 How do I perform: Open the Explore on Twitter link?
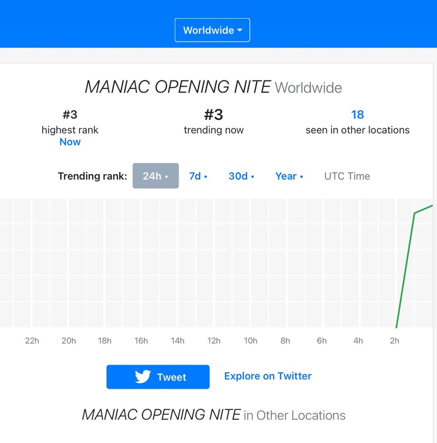268,376
